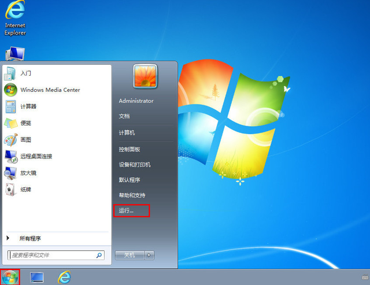Start the 放大镜 magnifier tool
The image size is (370, 285).
point(28,173)
